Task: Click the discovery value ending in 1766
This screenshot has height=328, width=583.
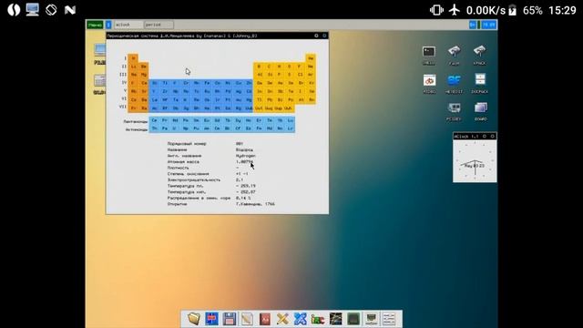Action: [255, 204]
